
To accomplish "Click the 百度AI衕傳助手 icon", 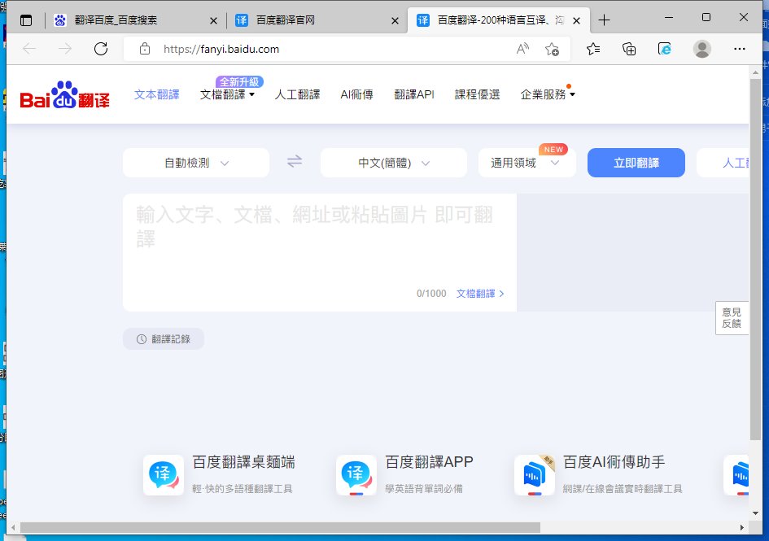I will (535, 475).
